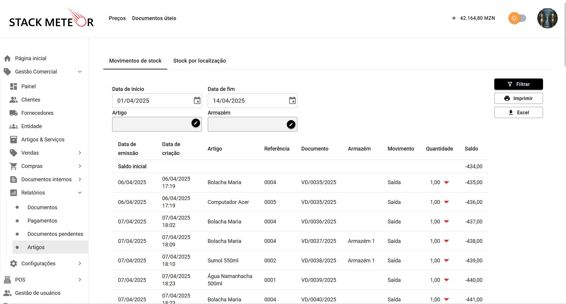This screenshot has width=566, height=304.
Task: Click the Sumol 550ml article cell
Action: [223, 261]
